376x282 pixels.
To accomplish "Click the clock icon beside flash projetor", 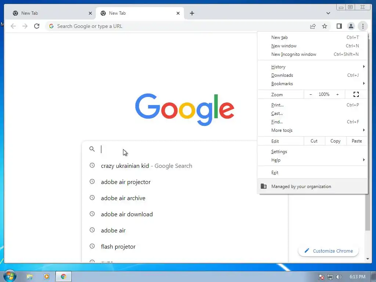I will coord(92,246).
